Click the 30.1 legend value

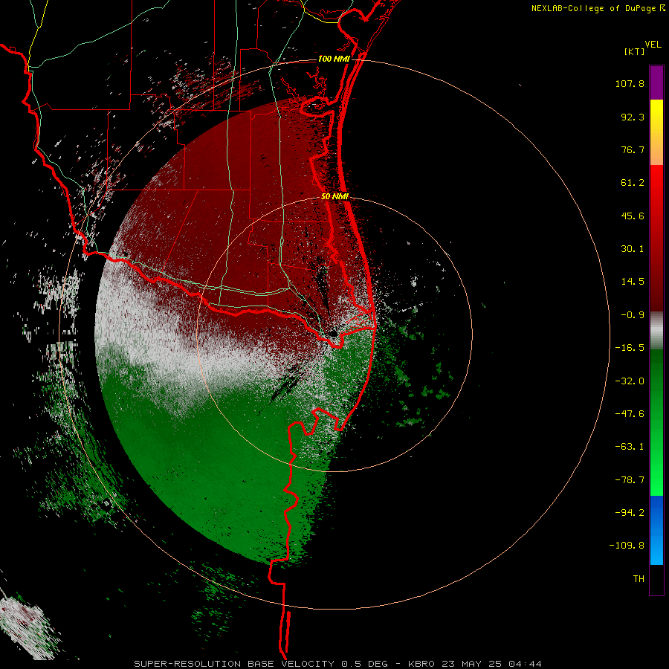pos(633,249)
